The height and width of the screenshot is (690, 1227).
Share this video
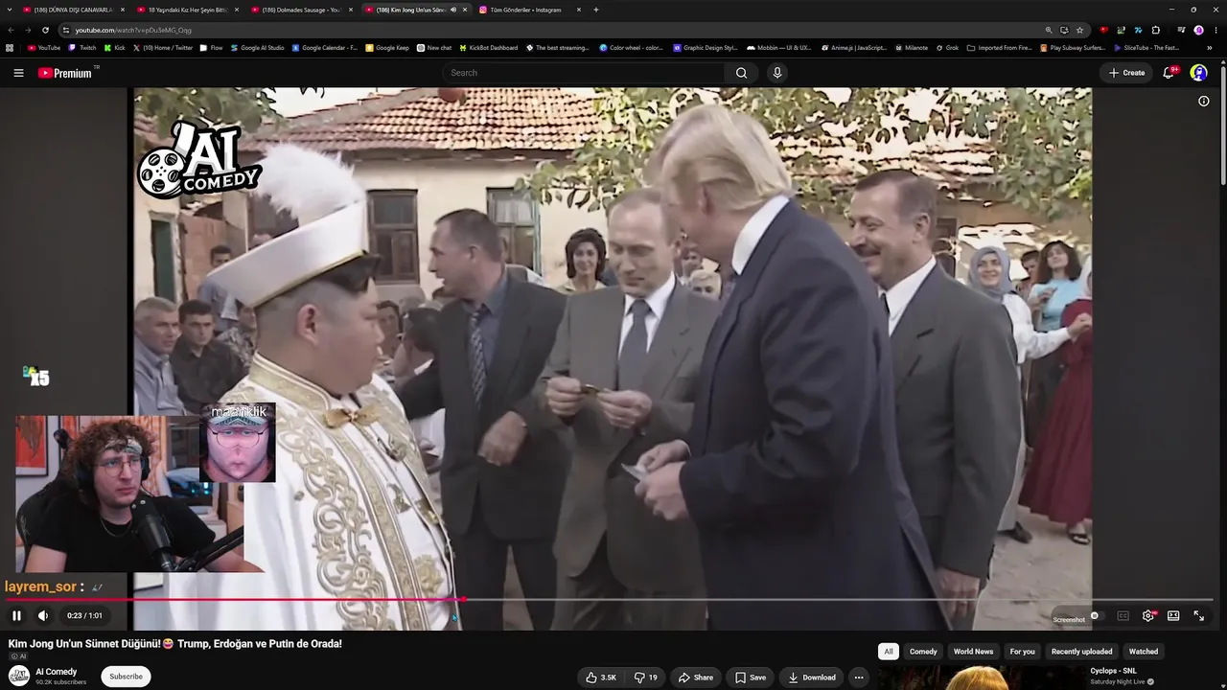(696, 678)
